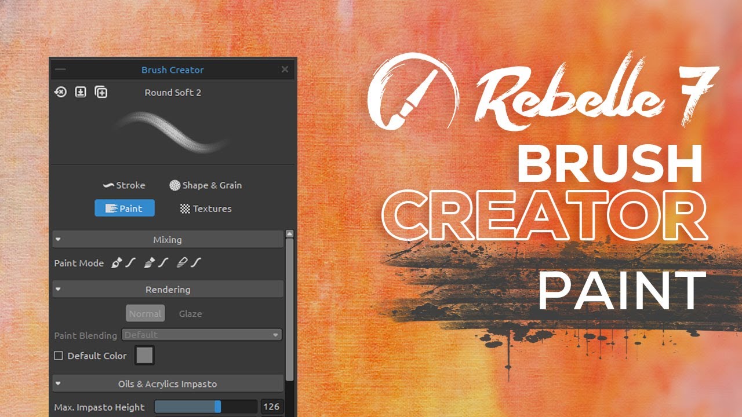Click the Brush Creator panel title
742x417 pixels.
[x=173, y=69]
